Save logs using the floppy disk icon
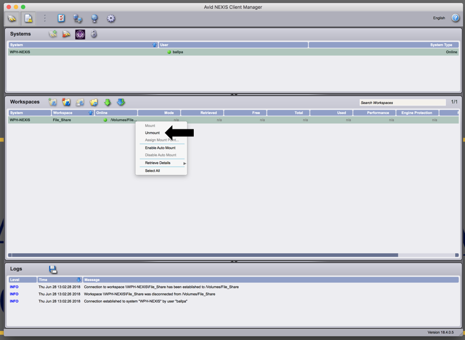Screen dimensions: 465x340 tap(53, 269)
